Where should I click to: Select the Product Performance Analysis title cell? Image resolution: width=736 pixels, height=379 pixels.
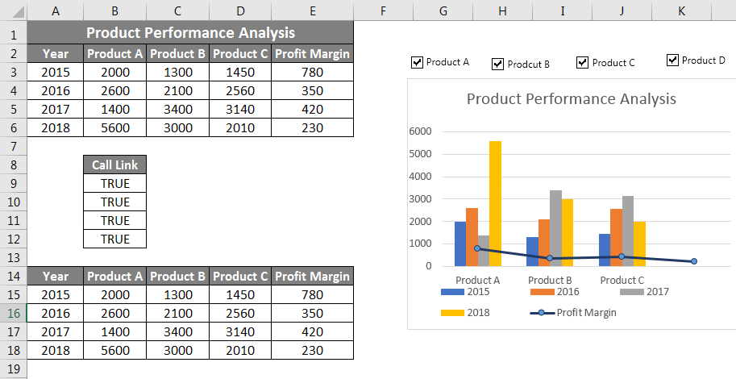[190, 33]
